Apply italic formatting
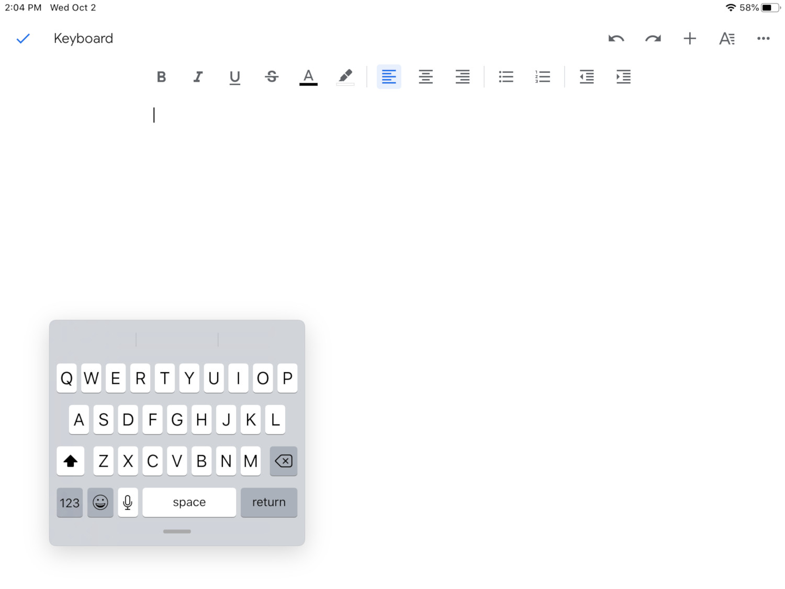The height and width of the screenshot is (589, 785). pos(198,76)
